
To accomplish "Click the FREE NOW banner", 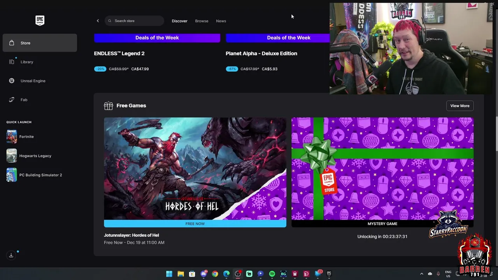I will pyautogui.click(x=195, y=224).
